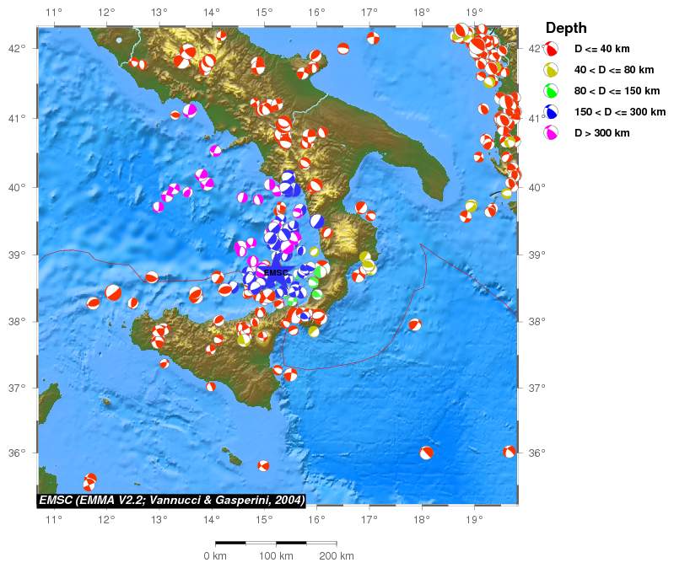Image resolution: width=674 pixels, height=568 pixels.
Task: Click the 37° latitude label on right axis
Action: pos(537,388)
